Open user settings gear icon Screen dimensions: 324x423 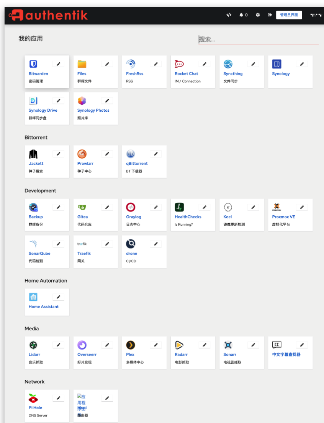pos(258,15)
